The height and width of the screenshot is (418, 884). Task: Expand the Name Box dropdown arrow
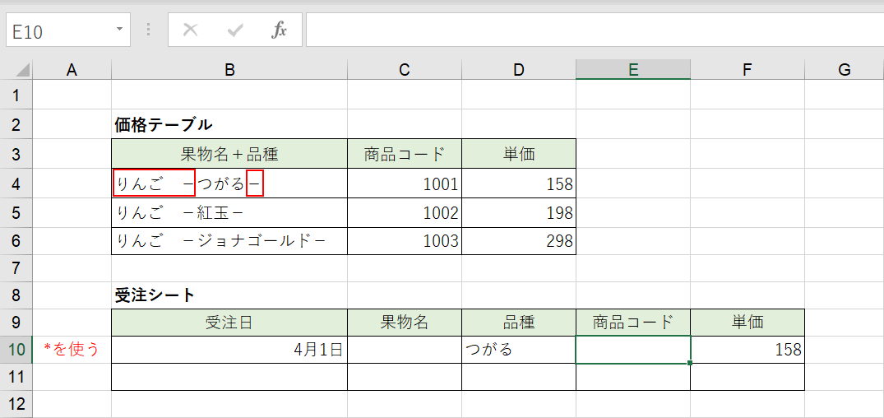(119, 29)
